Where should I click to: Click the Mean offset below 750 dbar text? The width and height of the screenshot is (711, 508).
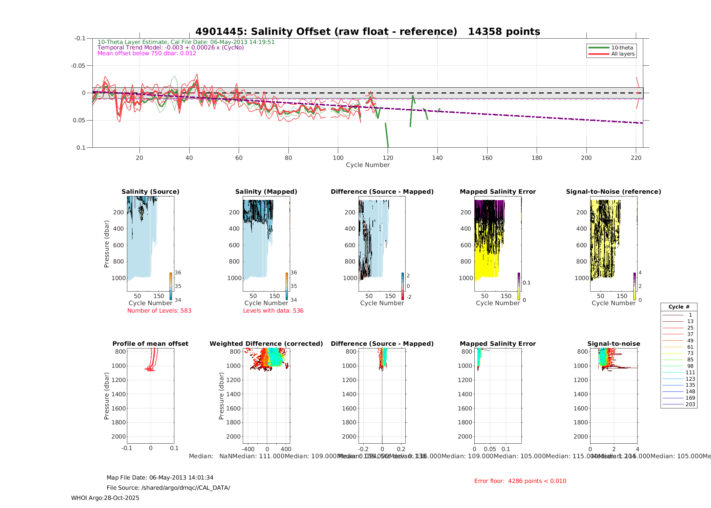pyautogui.click(x=147, y=53)
